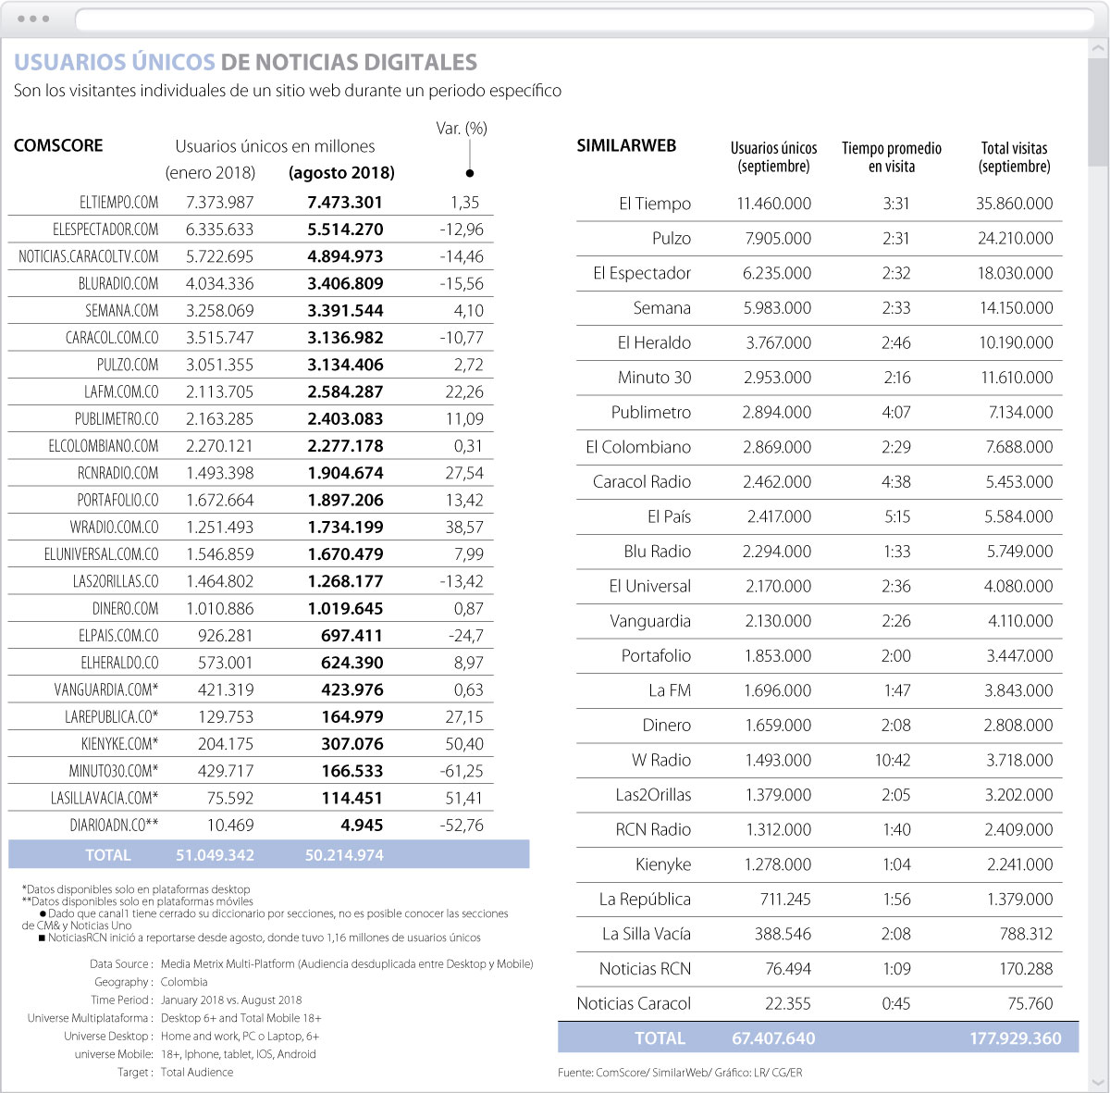Click the 'Total visitas (septiembre)' column header
The height and width of the screenshot is (1093, 1110).
[1014, 157]
